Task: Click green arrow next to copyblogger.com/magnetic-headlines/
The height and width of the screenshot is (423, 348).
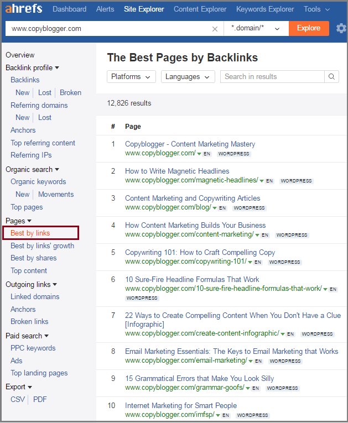Action: (x=261, y=181)
